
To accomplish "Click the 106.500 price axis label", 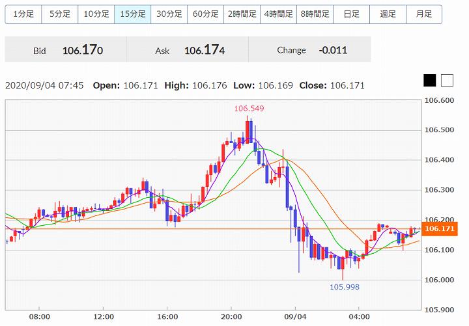I will (439, 130).
